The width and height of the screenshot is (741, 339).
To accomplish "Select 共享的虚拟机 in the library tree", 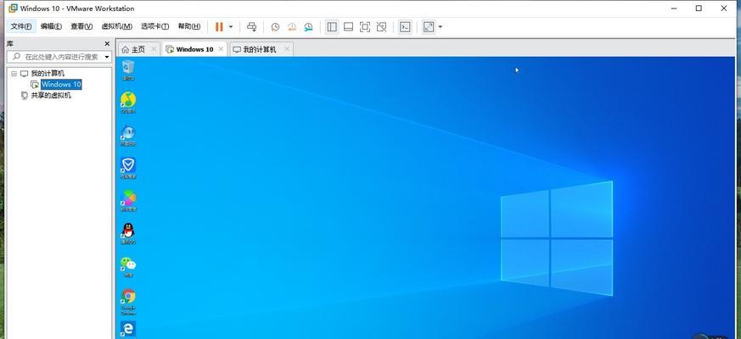I will coord(51,96).
